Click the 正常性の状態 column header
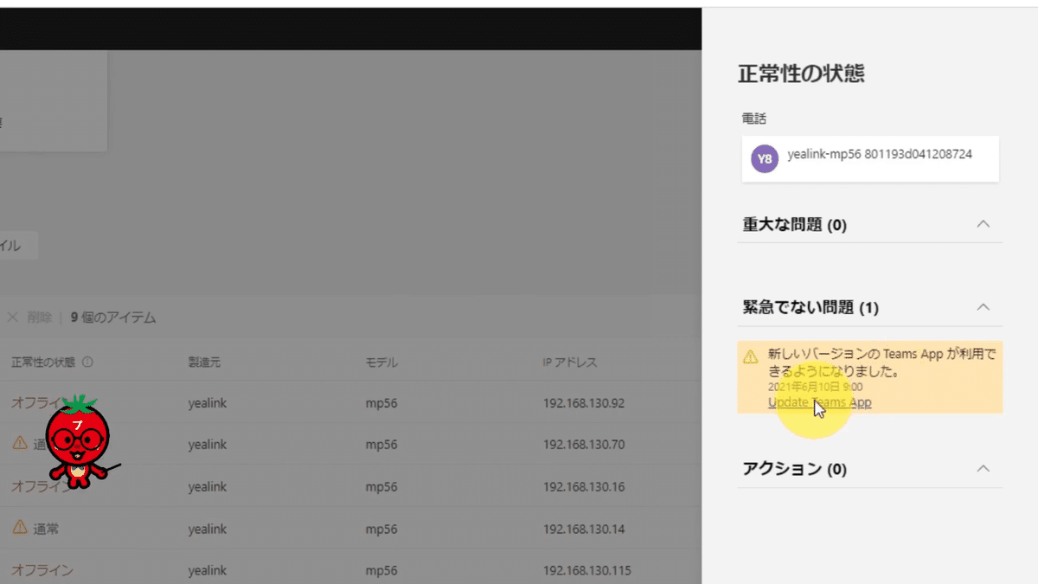 [43, 362]
